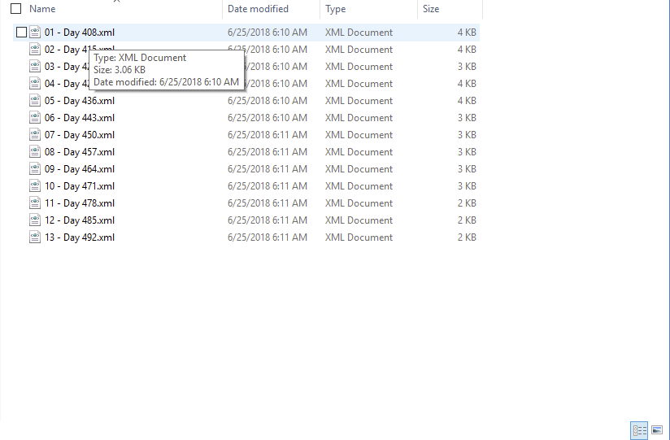Switch to large thumbnails view icon
Viewport: 670px width, 440px height.
pos(657,430)
